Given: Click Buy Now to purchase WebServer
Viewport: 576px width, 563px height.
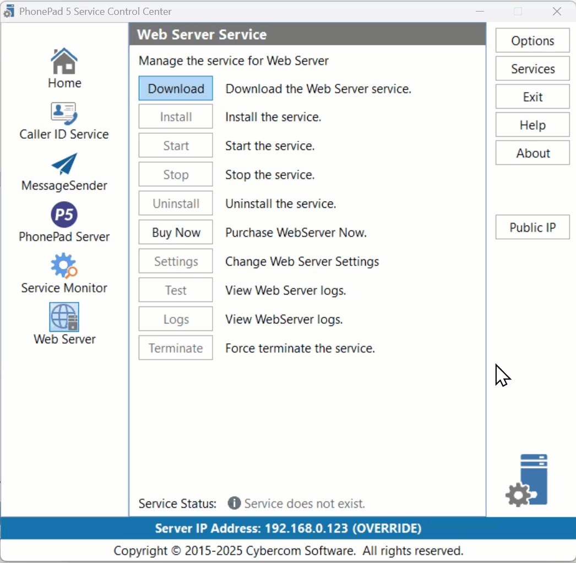Looking at the screenshot, I should (x=176, y=232).
